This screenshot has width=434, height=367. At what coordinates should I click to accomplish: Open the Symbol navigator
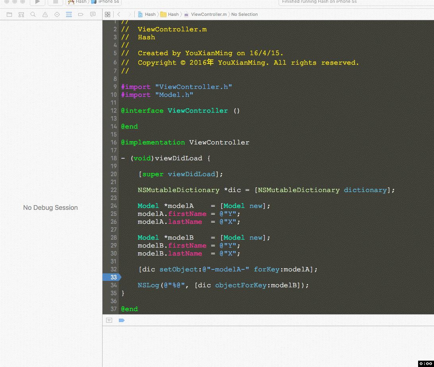21,14
